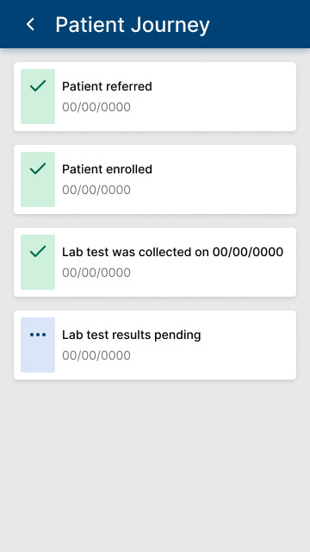Image resolution: width=310 pixels, height=552 pixels.
Task: Click the Patient referred green checkmark
Action: point(38,85)
